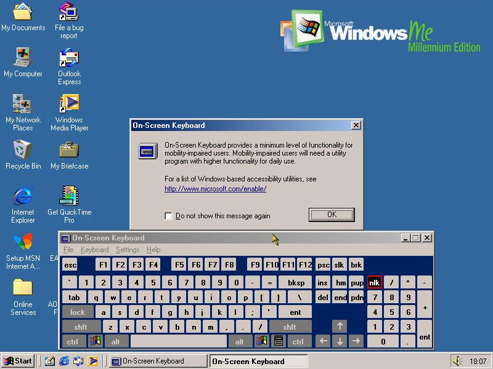Toggle the nlk num lock key
This screenshot has height=369, width=493.
[375, 282]
